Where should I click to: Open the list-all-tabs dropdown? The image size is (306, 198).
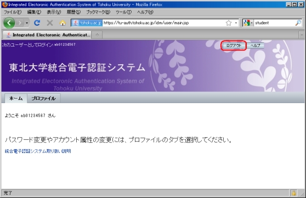302,35
